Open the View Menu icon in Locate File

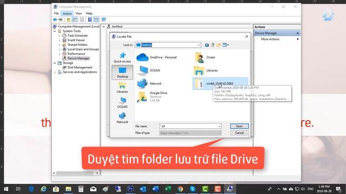(225, 45)
